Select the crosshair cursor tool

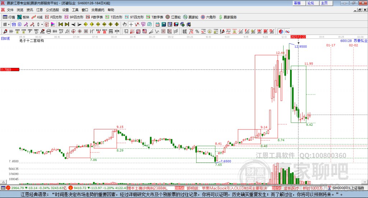(131, 24)
